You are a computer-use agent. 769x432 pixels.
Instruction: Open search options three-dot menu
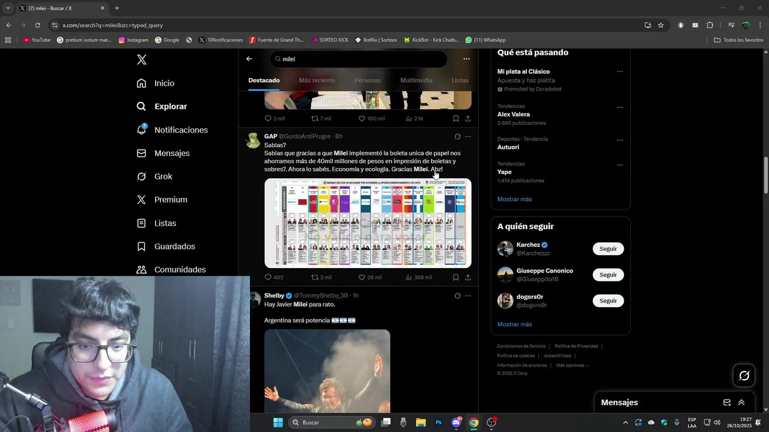(x=466, y=59)
